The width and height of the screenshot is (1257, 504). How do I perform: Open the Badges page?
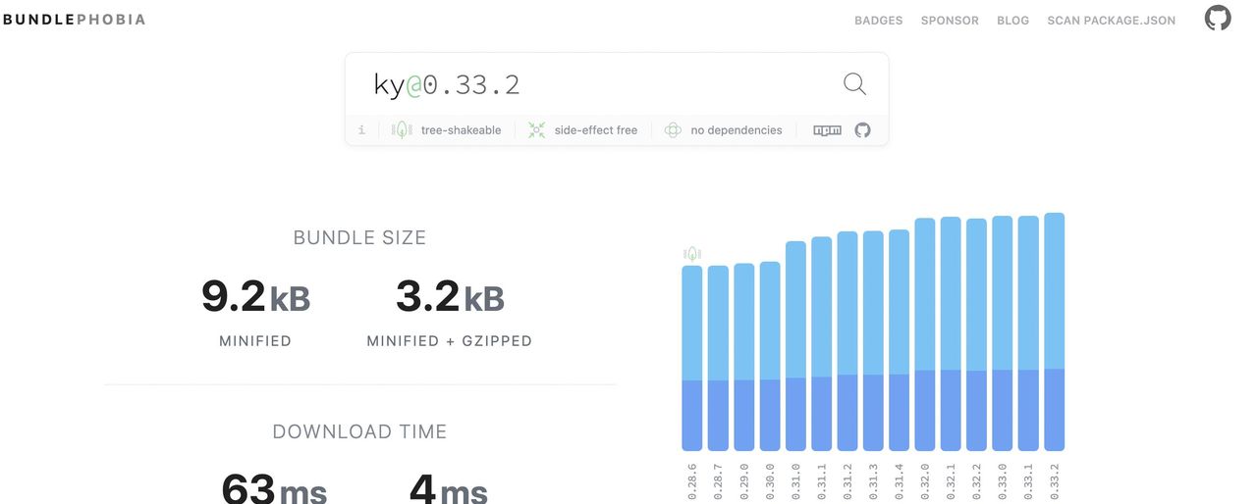878,21
